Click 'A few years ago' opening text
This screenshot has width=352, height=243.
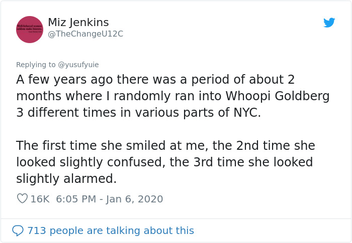(55, 80)
